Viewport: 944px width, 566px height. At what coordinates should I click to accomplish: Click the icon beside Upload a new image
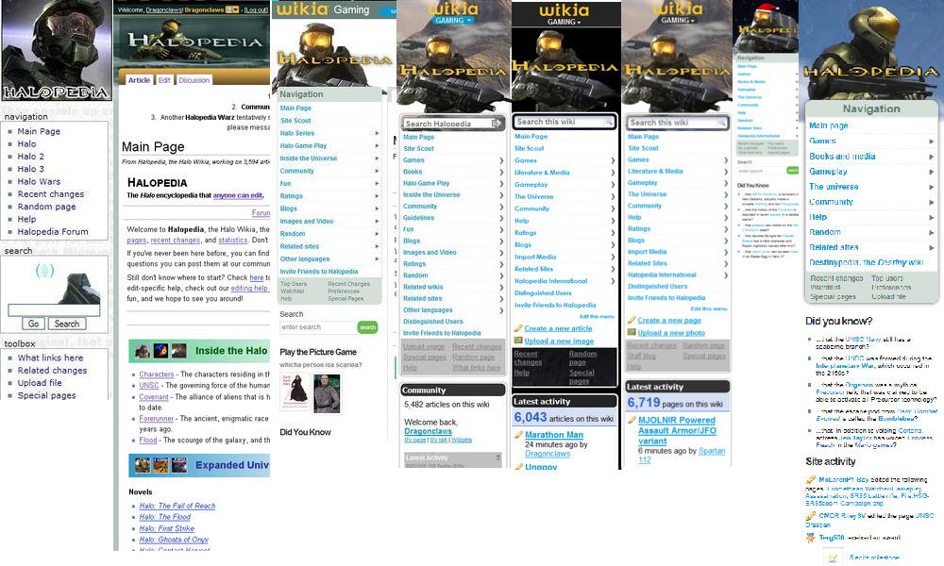pyautogui.click(x=518, y=341)
